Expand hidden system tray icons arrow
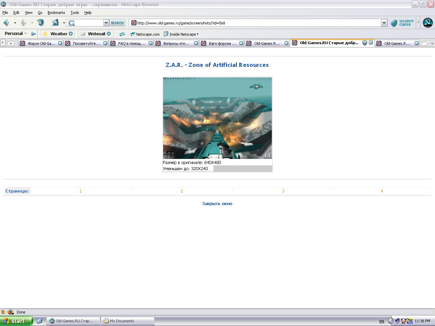The width and height of the screenshot is (435, 326). pyautogui.click(x=391, y=321)
